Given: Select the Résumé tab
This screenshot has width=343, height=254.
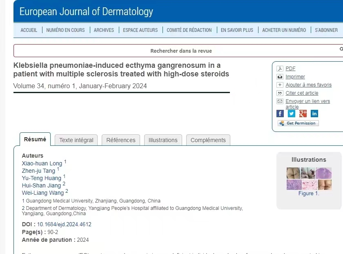Looking at the screenshot, I should pyautogui.click(x=35, y=139).
